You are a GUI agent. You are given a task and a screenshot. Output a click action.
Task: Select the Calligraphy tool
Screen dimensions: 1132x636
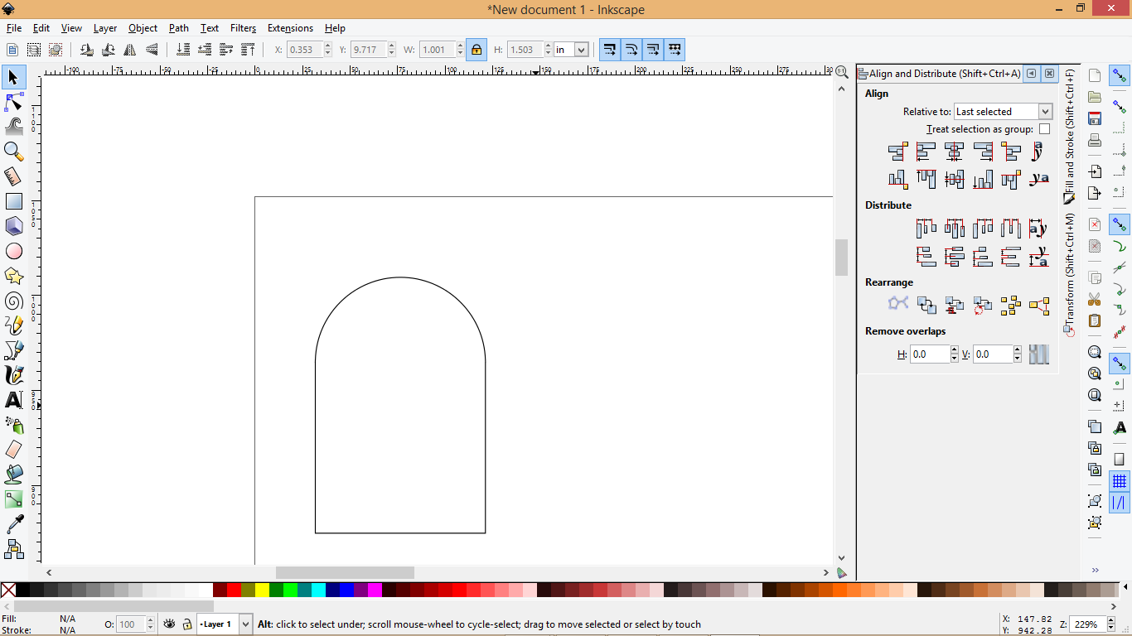pos(13,374)
